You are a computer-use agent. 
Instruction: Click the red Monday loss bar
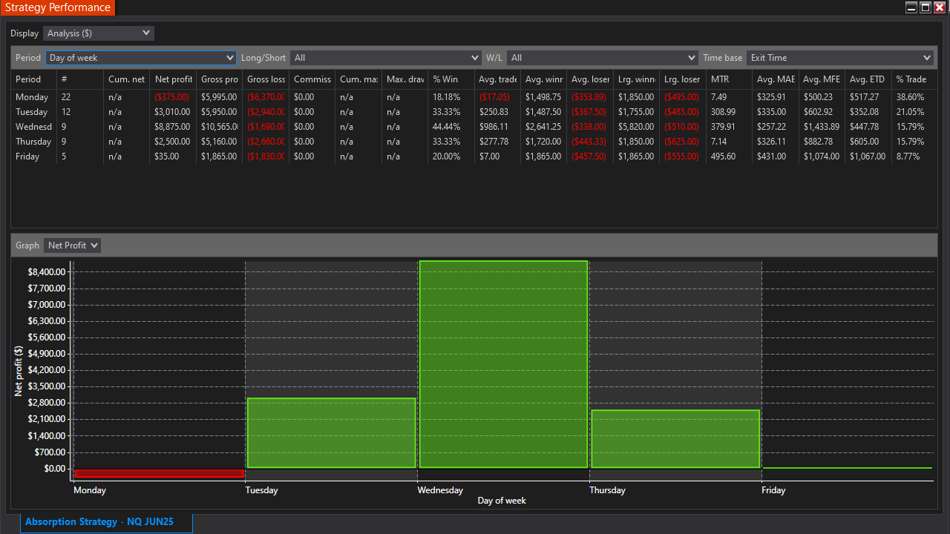pos(160,473)
